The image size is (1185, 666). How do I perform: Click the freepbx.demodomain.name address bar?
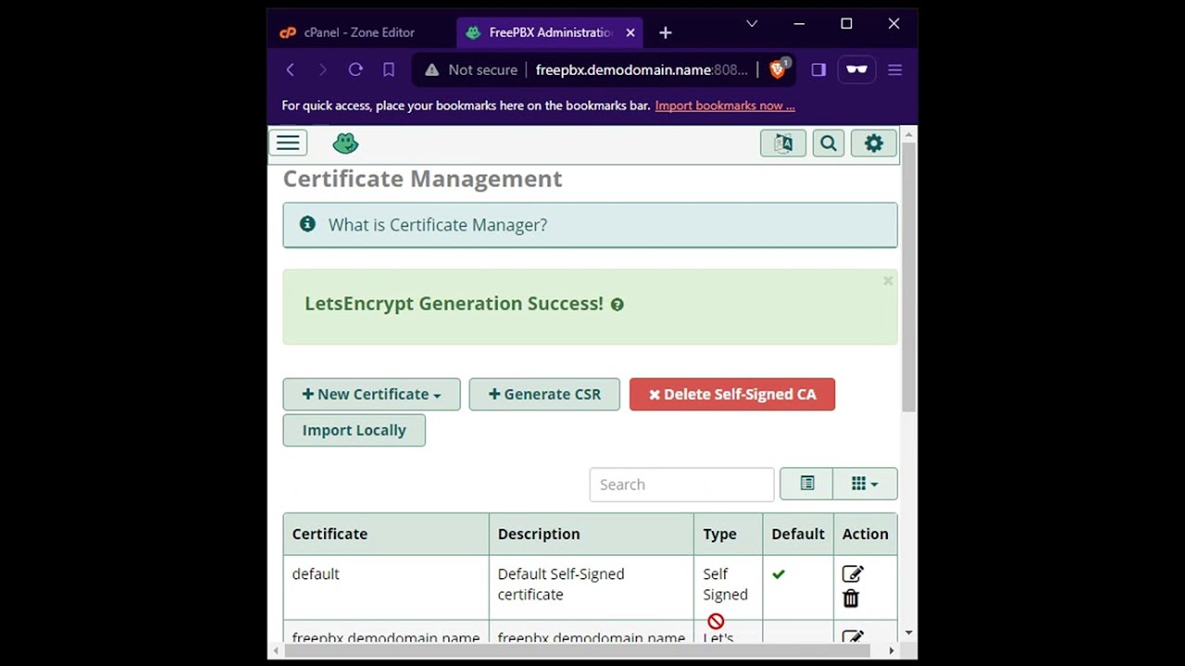click(x=641, y=69)
